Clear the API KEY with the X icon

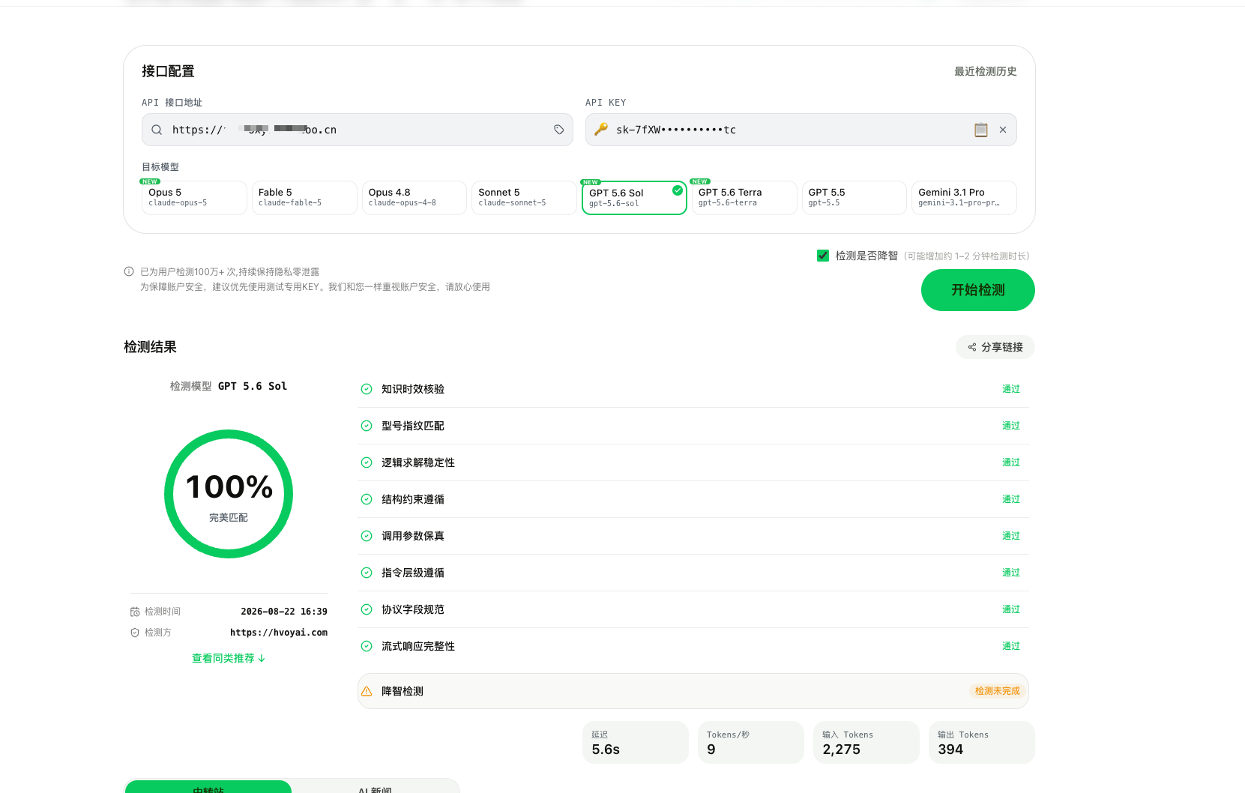(x=1003, y=130)
